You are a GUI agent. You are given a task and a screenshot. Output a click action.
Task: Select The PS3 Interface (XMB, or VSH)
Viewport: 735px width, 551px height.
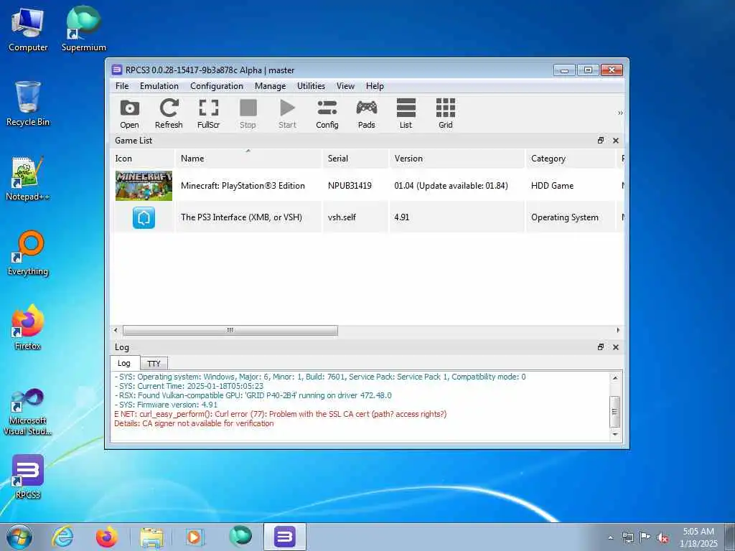[x=241, y=217]
